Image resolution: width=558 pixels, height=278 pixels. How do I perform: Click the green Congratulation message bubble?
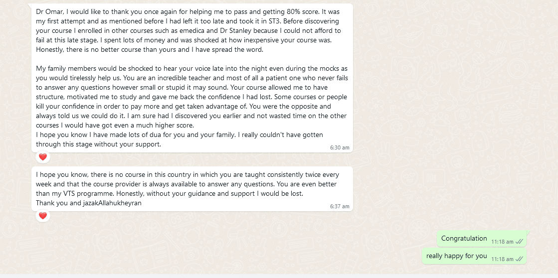(x=482, y=239)
